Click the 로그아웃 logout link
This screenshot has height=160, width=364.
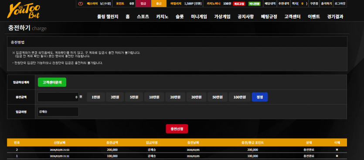click(x=340, y=3)
